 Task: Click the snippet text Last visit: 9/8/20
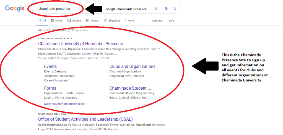coord(97,58)
